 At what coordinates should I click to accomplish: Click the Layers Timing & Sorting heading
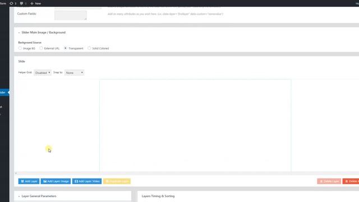(x=158, y=196)
